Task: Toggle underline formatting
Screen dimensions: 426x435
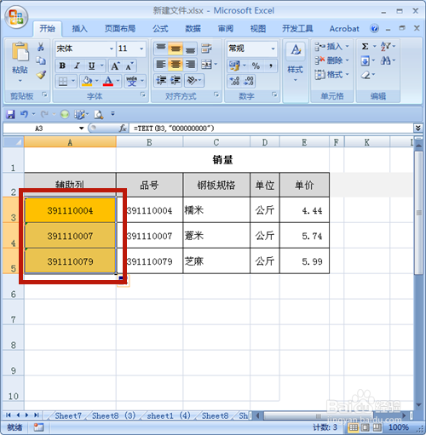Action: [91, 66]
